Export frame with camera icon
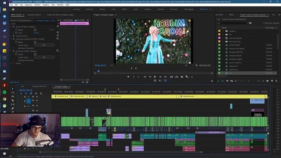Image resolution: width=281 pixels, height=158 pixels. point(182,77)
